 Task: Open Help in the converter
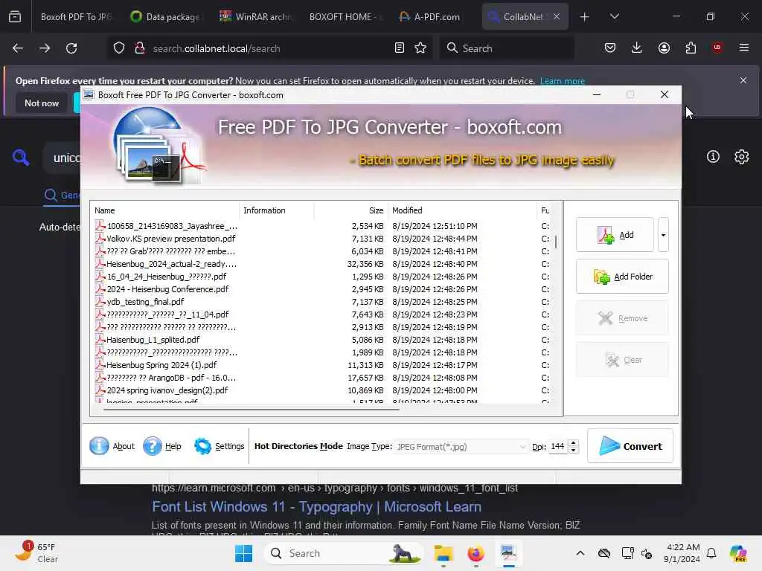[162, 446]
